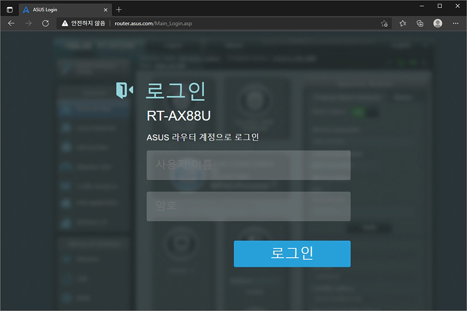Focus the 암호 password field
The height and width of the screenshot is (311, 467).
click(248, 206)
